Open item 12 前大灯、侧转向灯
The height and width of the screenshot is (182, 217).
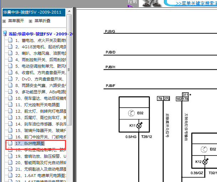click(x=41, y=111)
